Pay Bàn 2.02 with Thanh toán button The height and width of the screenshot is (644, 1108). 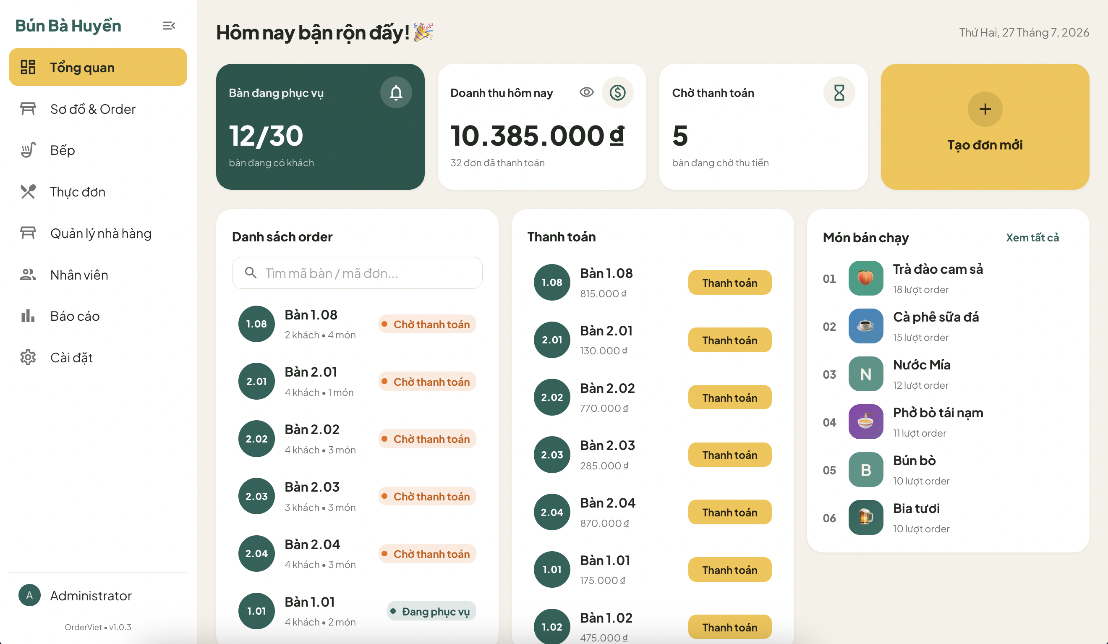click(730, 397)
